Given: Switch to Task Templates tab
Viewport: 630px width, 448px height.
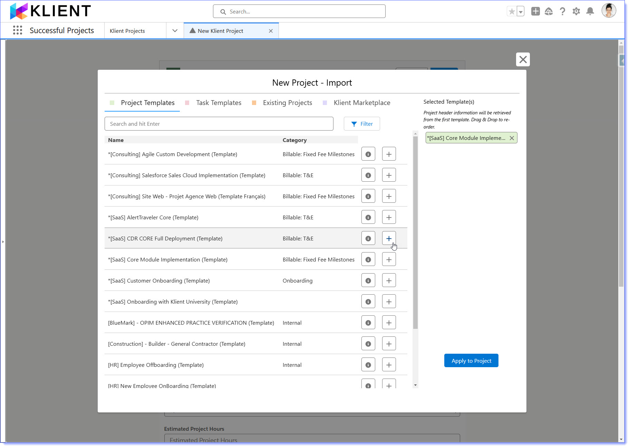Looking at the screenshot, I should (213, 103).
